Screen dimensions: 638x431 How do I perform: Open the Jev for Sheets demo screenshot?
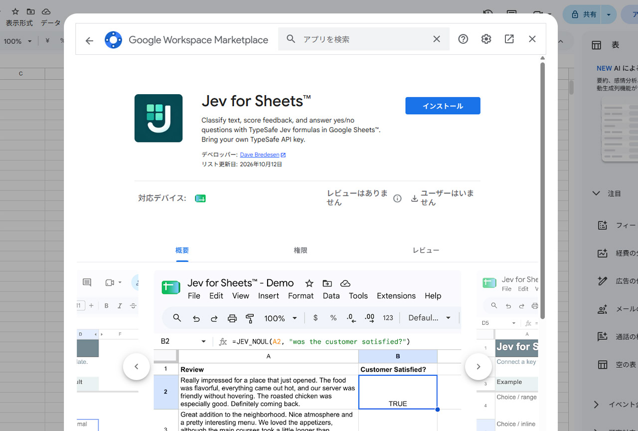coord(308,351)
